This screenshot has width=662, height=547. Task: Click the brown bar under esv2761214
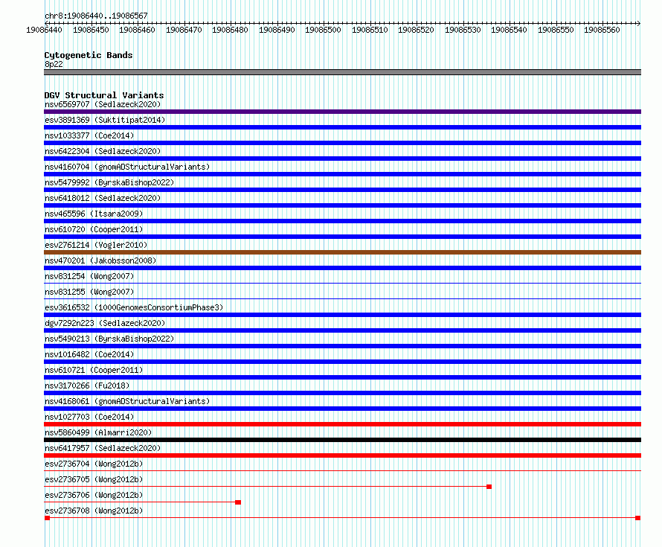click(x=342, y=252)
